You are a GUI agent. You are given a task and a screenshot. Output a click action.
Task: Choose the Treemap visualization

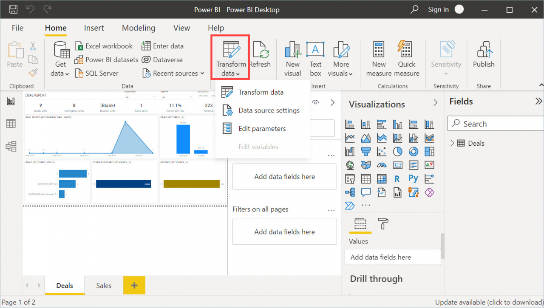point(429,151)
